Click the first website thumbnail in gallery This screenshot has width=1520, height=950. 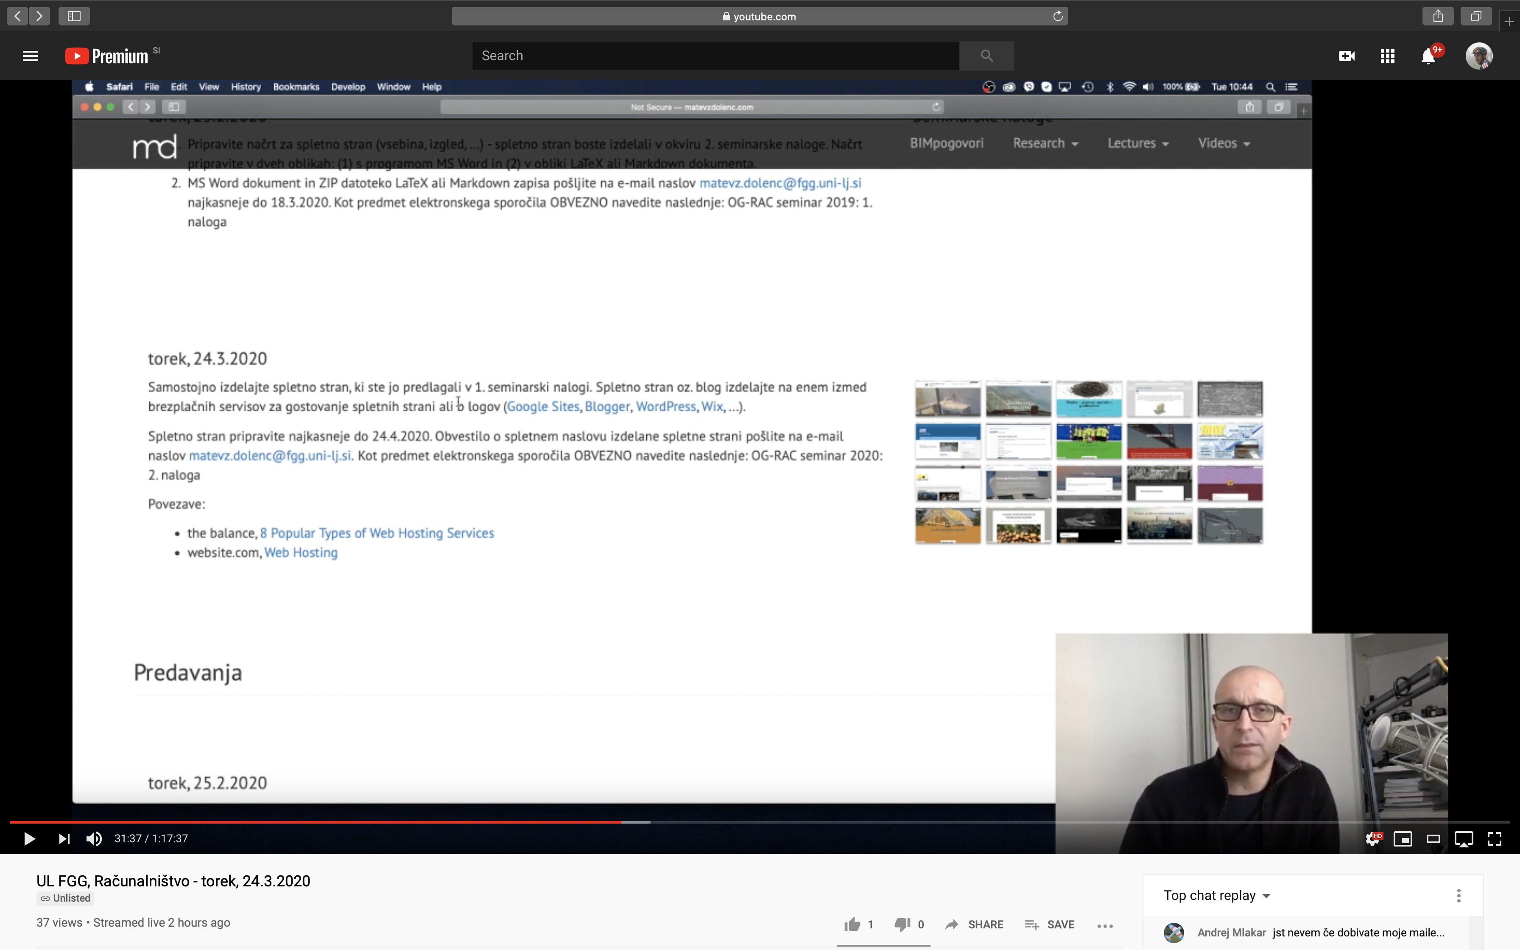[948, 398]
